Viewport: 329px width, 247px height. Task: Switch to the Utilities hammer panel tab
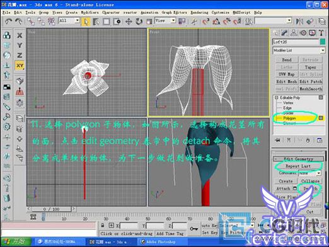coord(321,33)
